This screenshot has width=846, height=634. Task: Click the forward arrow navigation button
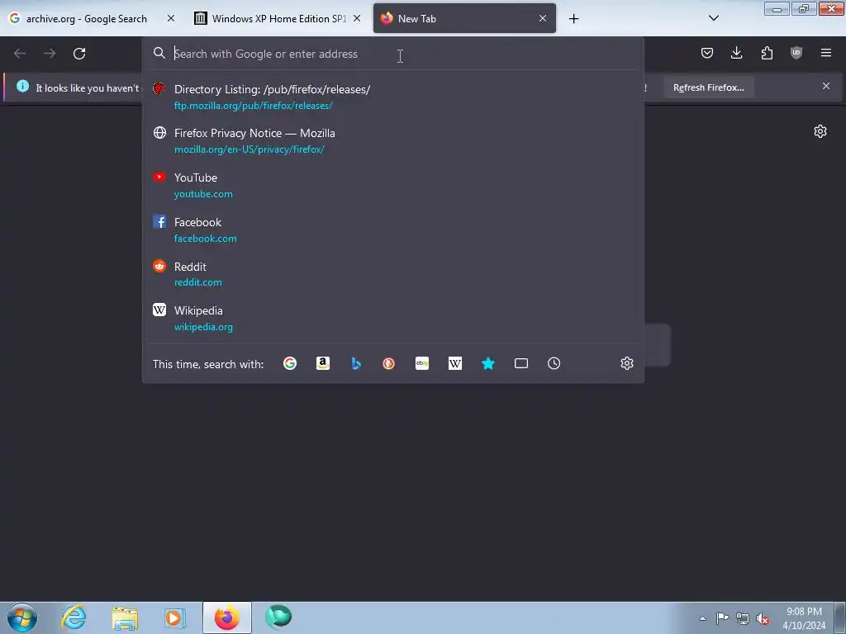coord(50,54)
